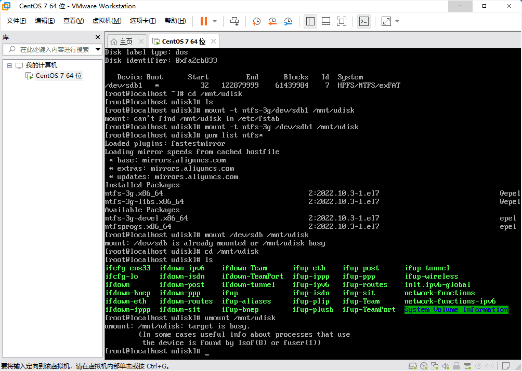The width and height of the screenshot is (522, 371).
Task: Click the network adapter status icon
Action: [435, 366]
